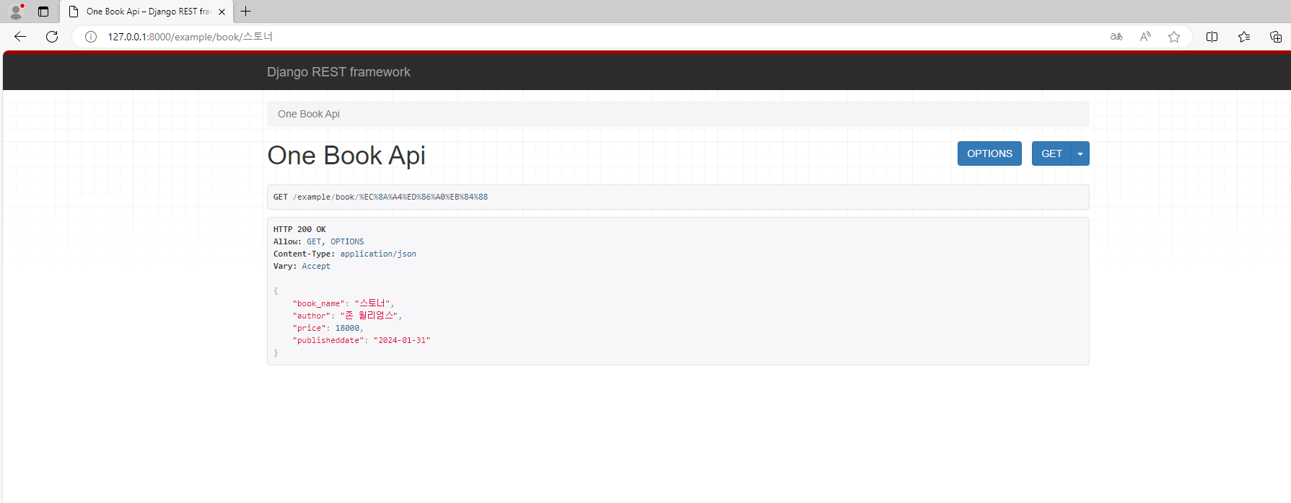Go back to the previous page

[20, 37]
